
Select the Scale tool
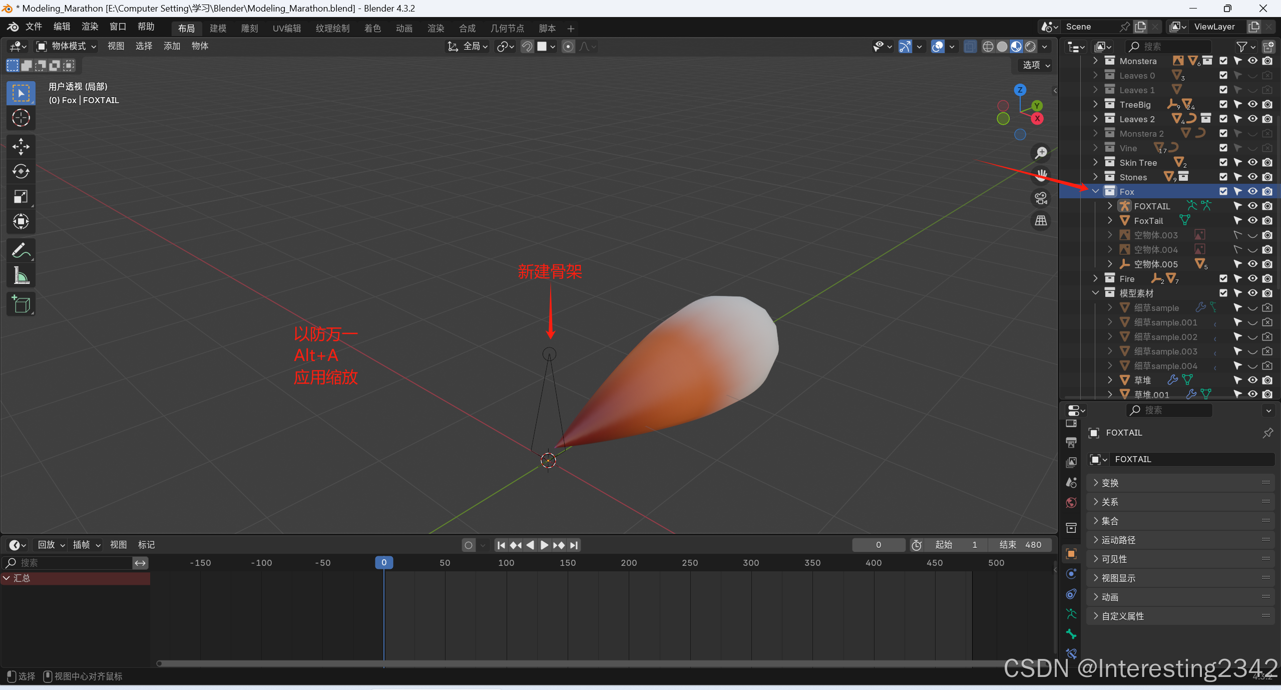21,196
